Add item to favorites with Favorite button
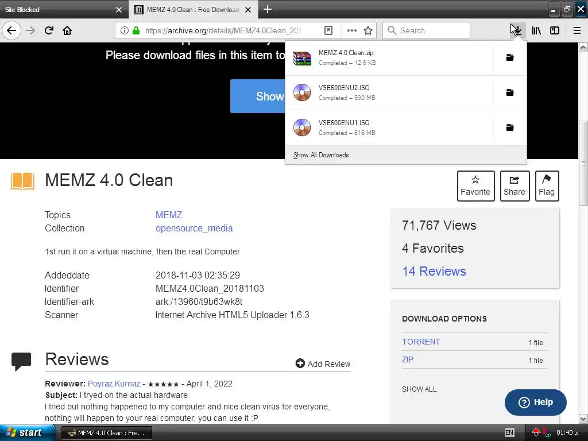Viewport: 588px width, 441px height. [x=475, y=186]
